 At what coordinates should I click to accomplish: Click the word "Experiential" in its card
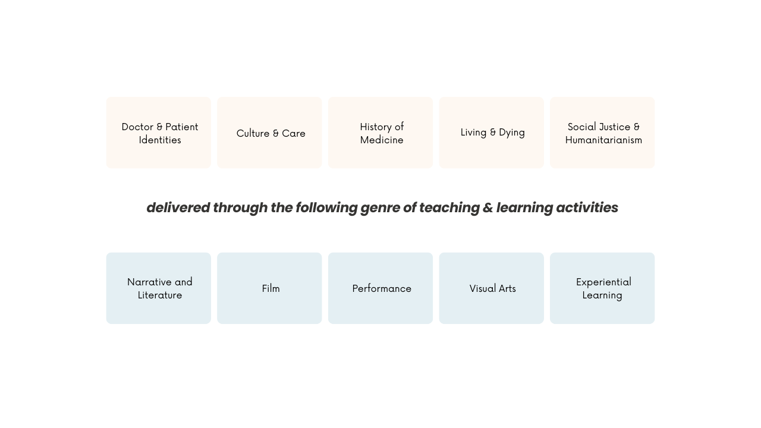click(603, 282)
